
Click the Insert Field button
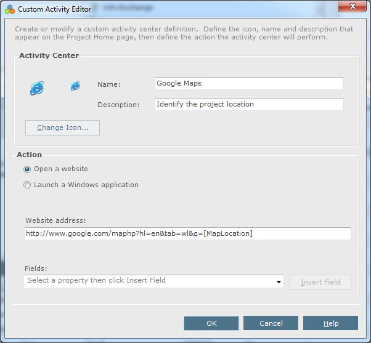(320, 282)
